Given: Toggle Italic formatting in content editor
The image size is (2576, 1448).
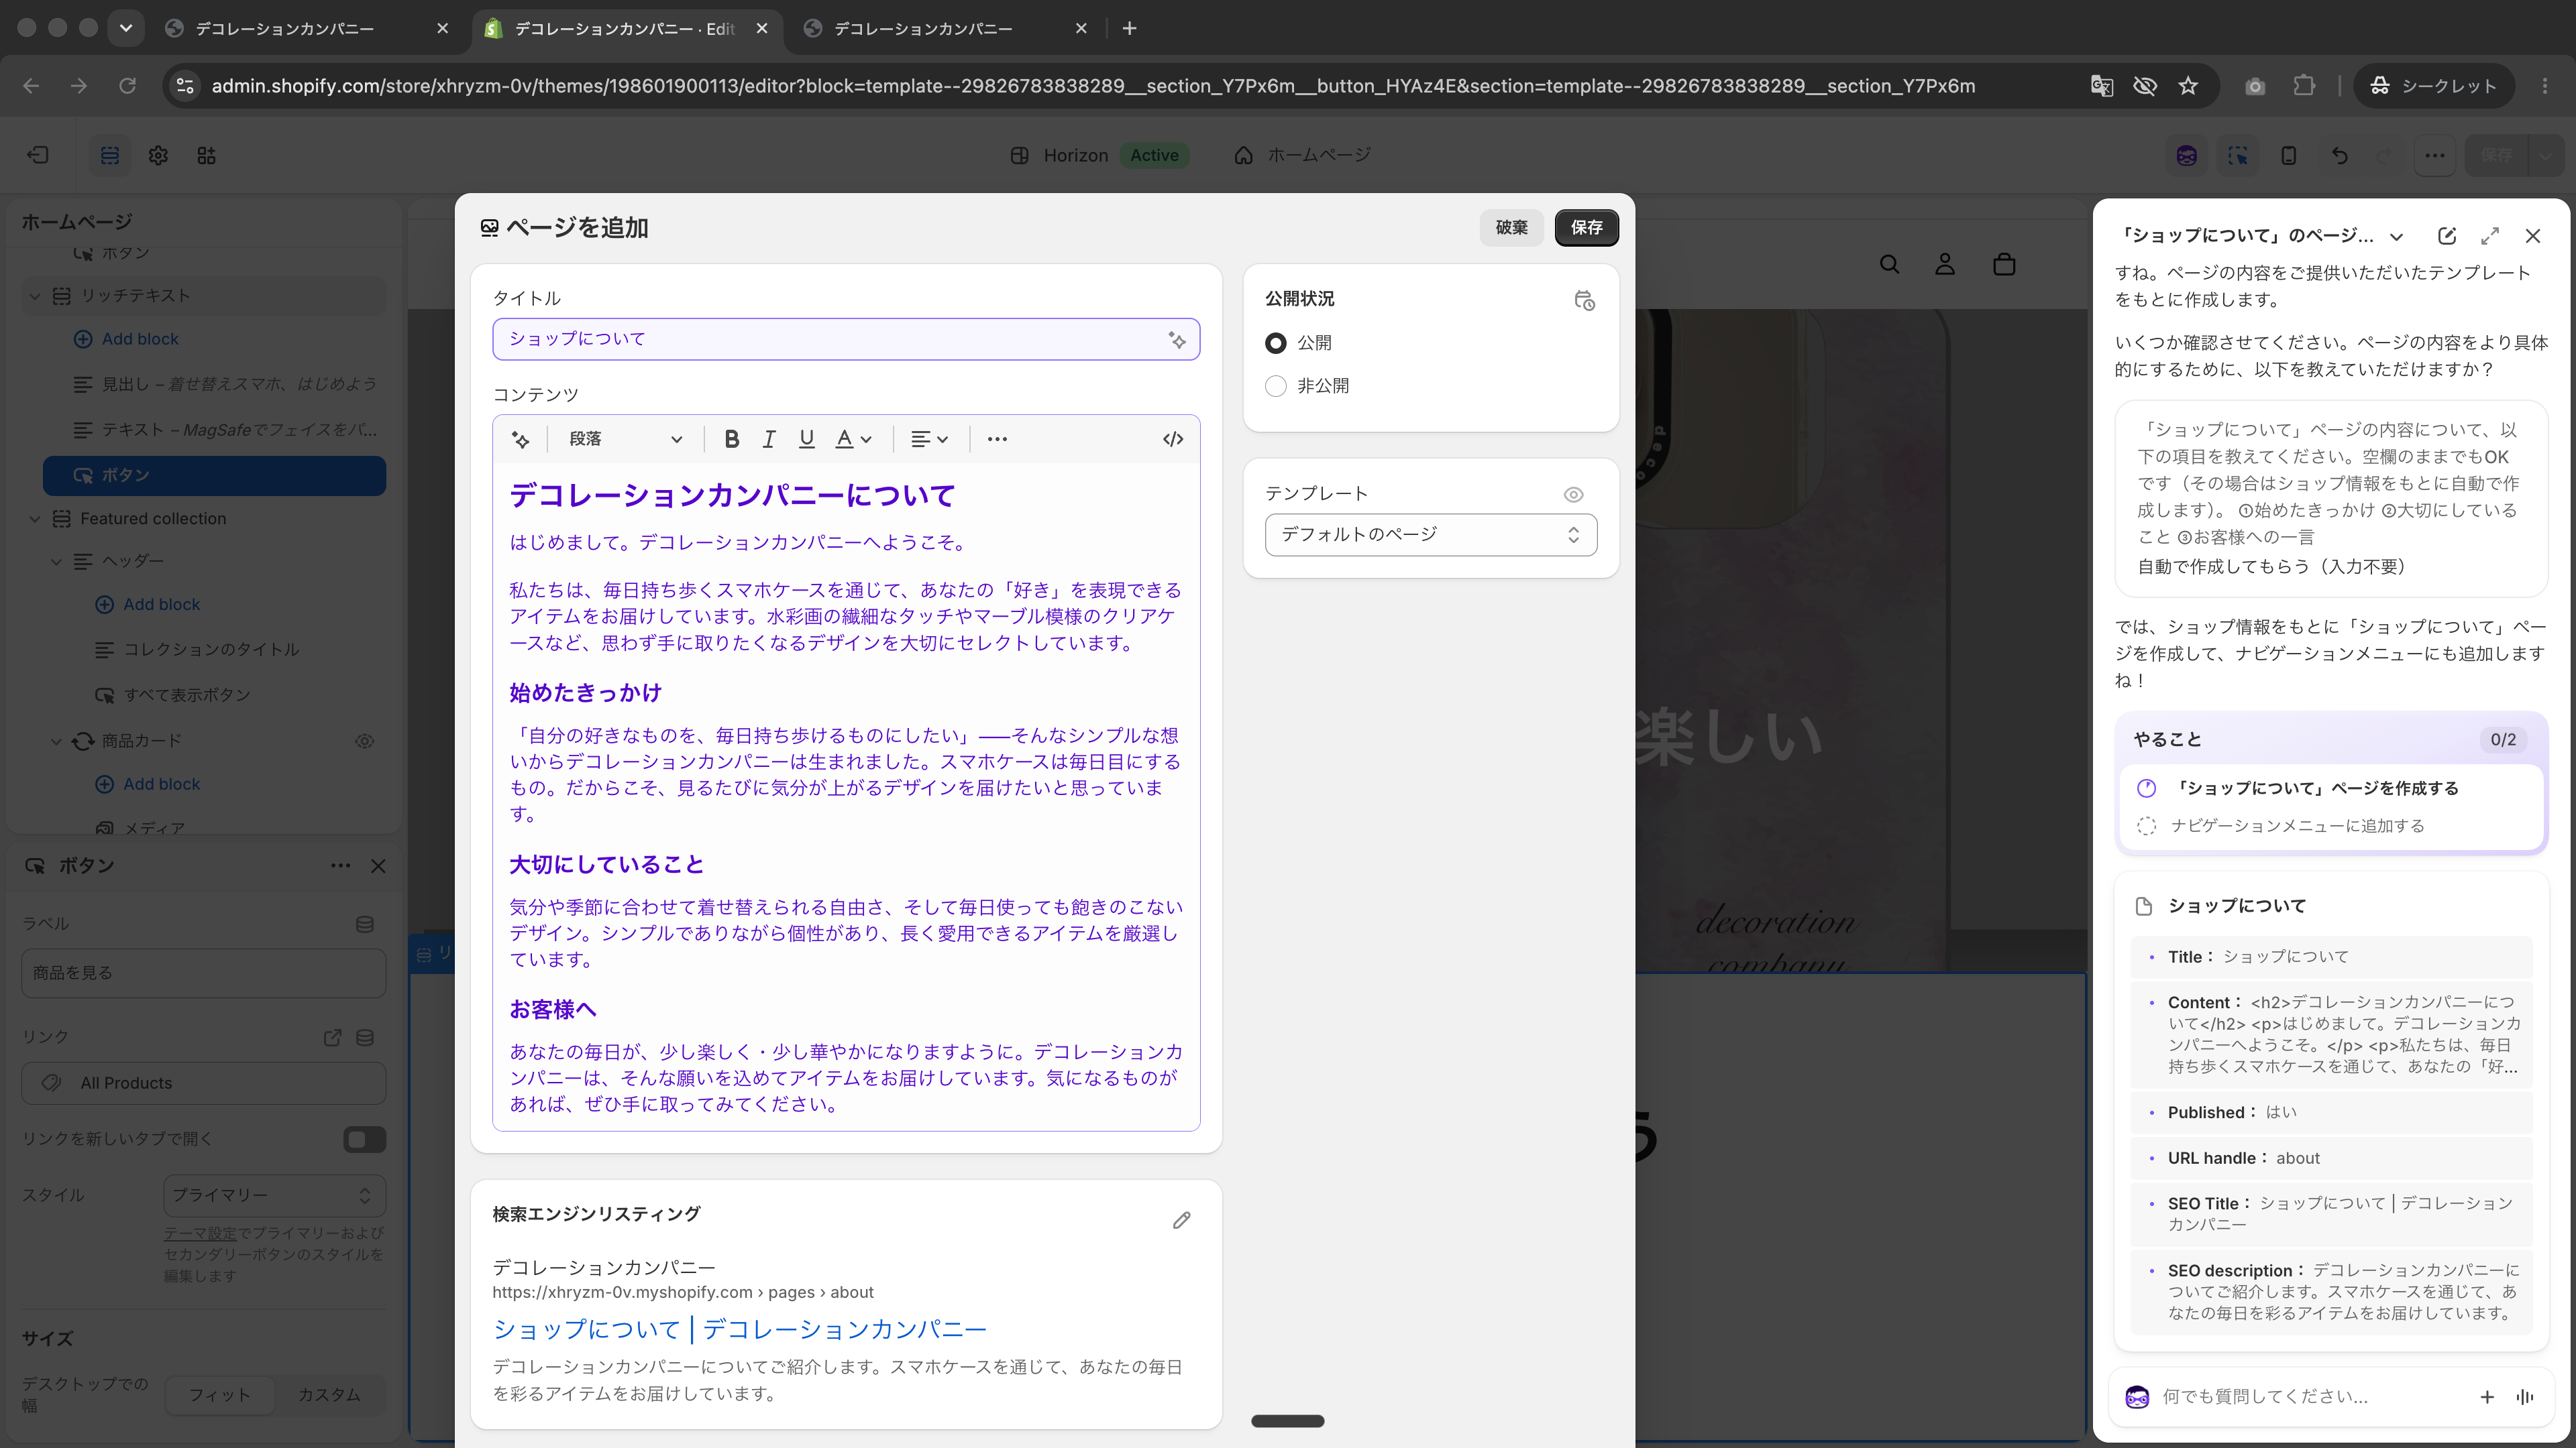Looking at the screenshot, I should click(x=769, y=438).
